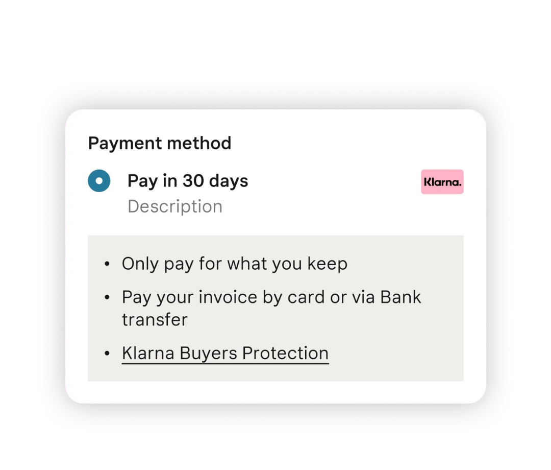Click the "Pay in 30 days" label

click(x=188, y=181)
